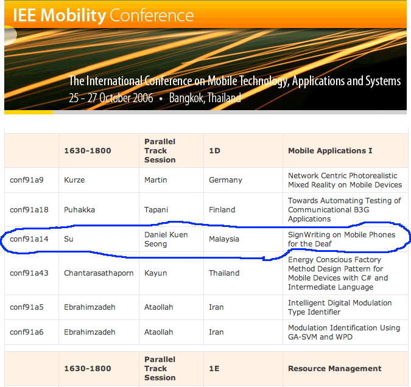The width and height of the screenshot is (411, 387).
Task: Click surname Chantarasathaporn
Action: tap(99, 273)
